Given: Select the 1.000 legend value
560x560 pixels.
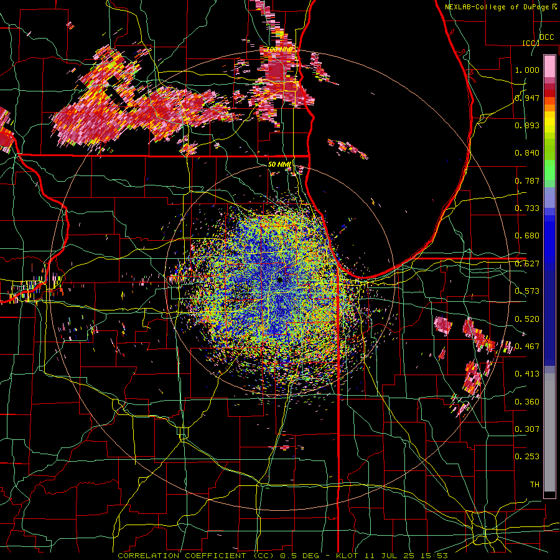Looking at the screenshot, I should coord(527,70).
